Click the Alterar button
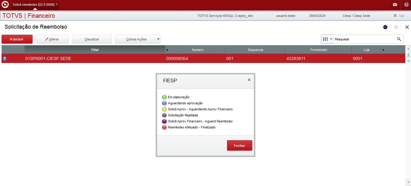 point(52,39)
